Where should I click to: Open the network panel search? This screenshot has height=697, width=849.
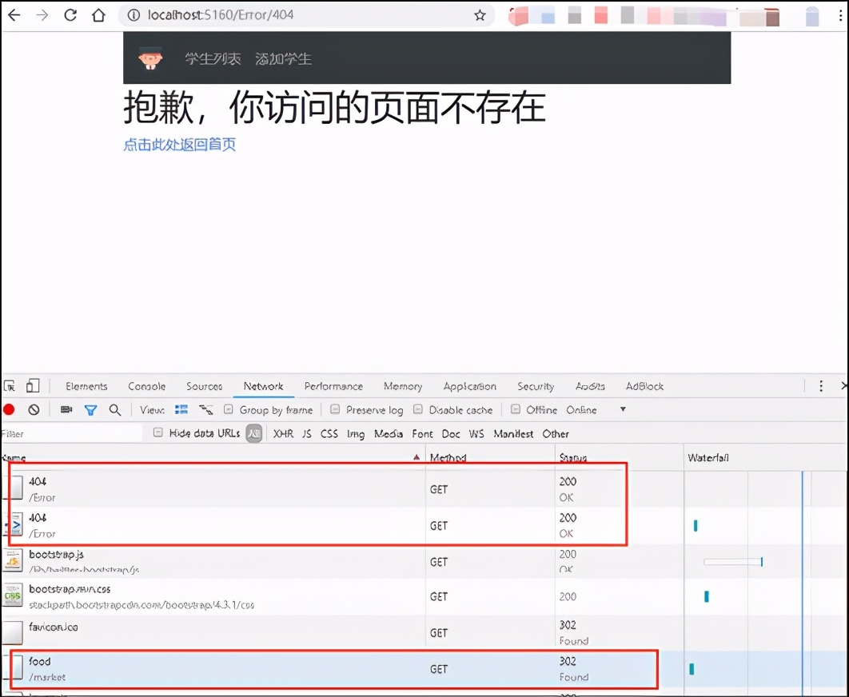point(115,409)
